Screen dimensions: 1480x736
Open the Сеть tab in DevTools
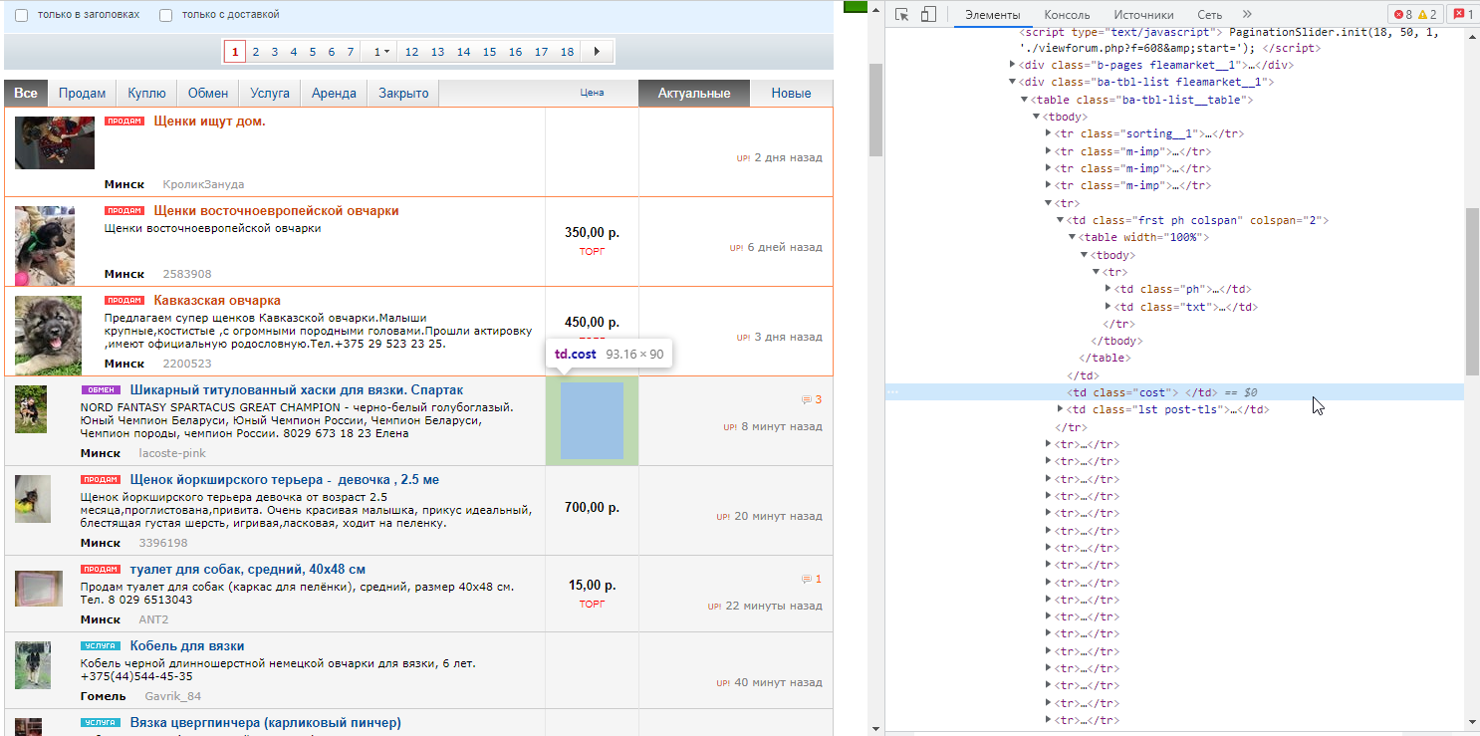1210,15
